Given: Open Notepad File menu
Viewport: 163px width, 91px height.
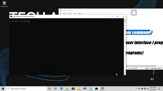Looking at the screenshot, I should (61, 13).
